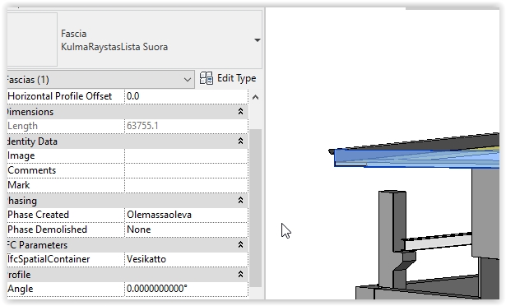
Task: Click the type preview thumbnail box
Action: coord(32,39)
